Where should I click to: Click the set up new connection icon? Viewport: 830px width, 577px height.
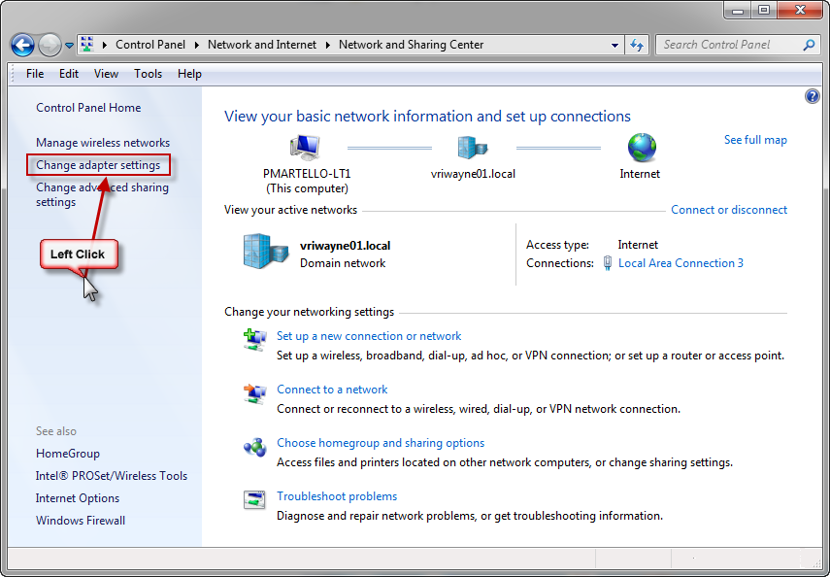click(254, 339)
